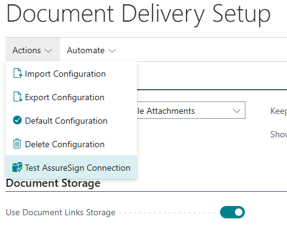Screen dimensions: 287x227
Task: Click the Test AssureSign Connection database icon
Action: (17, 167)
